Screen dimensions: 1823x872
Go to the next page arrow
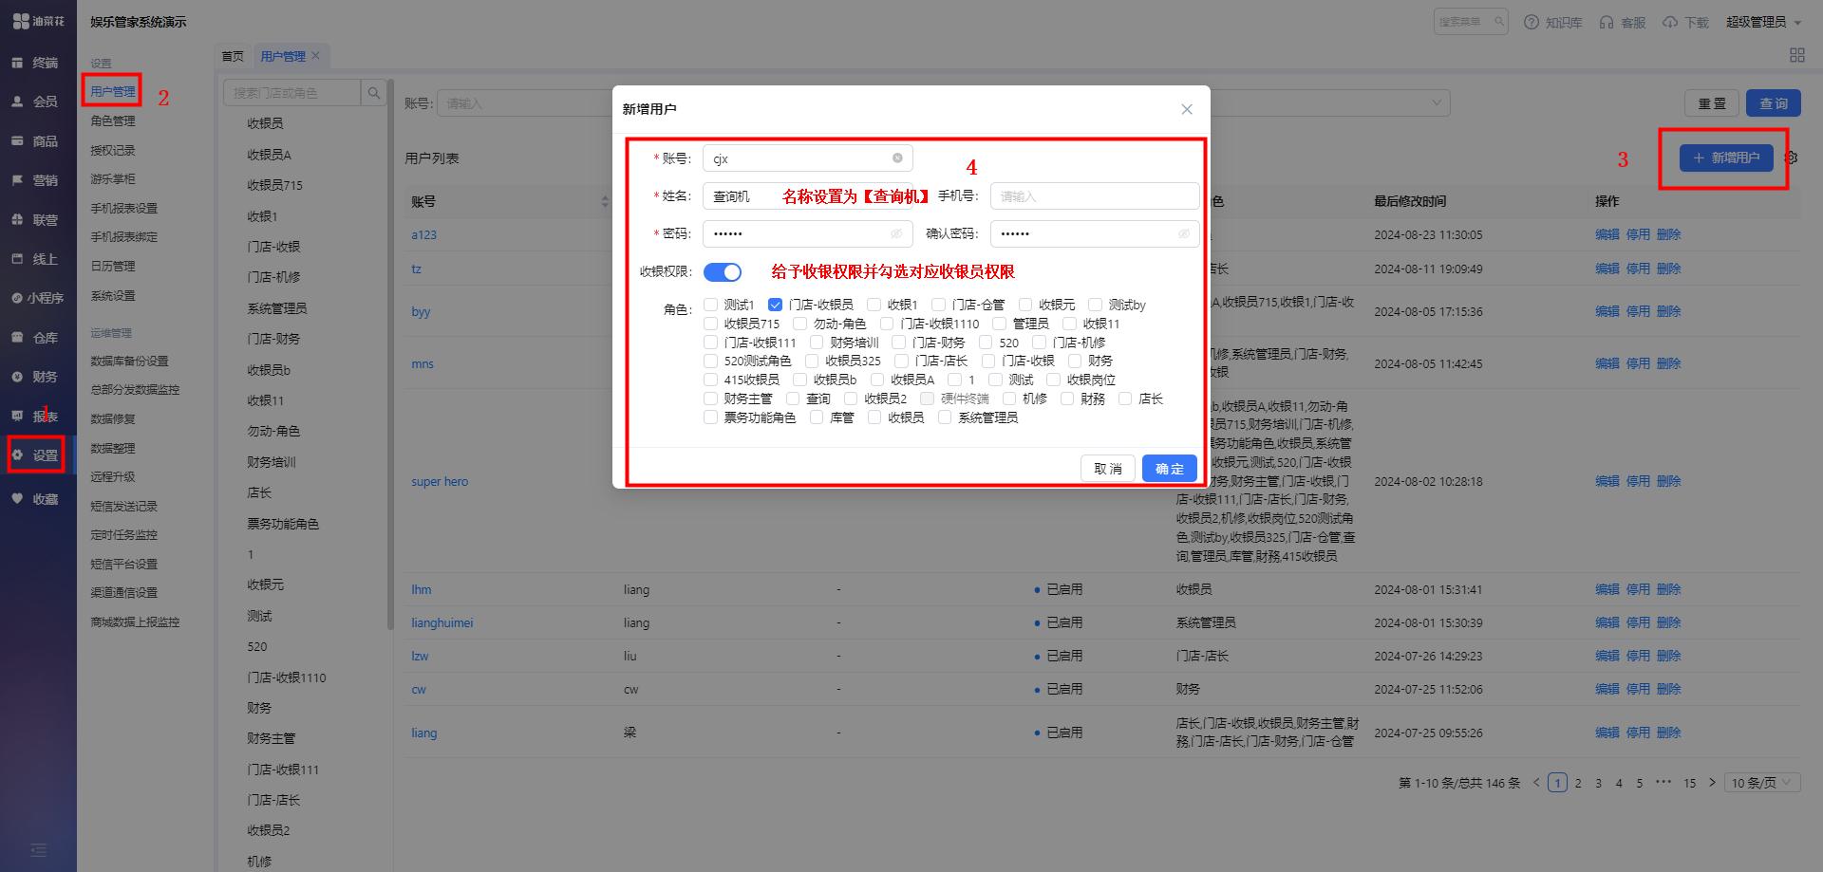1712,783
